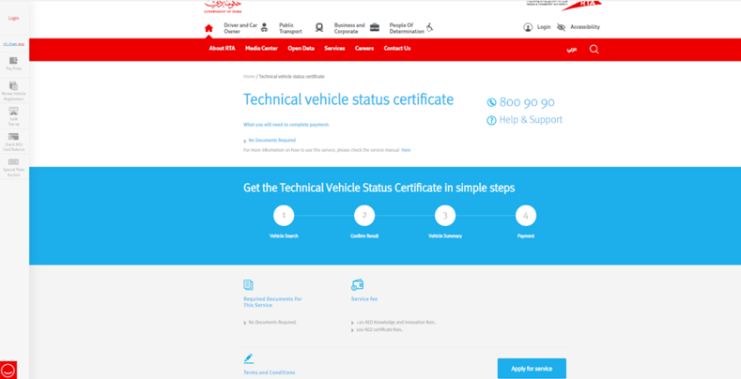741x379 pixels.
Task: Open search with the magnifier icon
Action: [x=594, y=49]
